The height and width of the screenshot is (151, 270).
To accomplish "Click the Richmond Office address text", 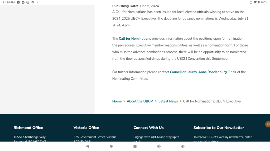I will (30, 137).
